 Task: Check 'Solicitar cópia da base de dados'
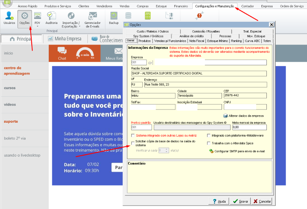click(x=133, y=143)
